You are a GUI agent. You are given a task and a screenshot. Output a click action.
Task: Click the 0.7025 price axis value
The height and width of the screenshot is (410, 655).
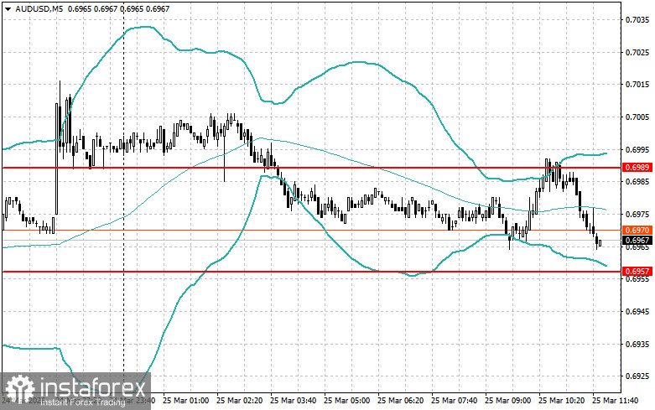click(637, 52)
